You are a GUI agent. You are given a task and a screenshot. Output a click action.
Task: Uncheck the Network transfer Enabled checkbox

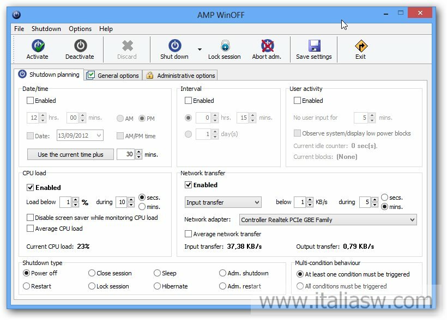click(x=188, y=185)
